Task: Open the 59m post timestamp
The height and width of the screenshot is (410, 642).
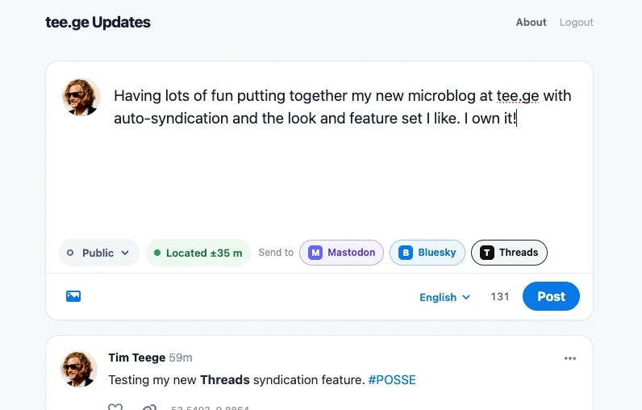Action: point(181,358)
